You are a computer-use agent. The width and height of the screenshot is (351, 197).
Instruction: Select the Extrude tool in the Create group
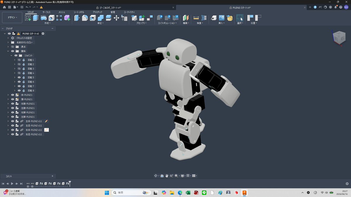tap(36, 18)
